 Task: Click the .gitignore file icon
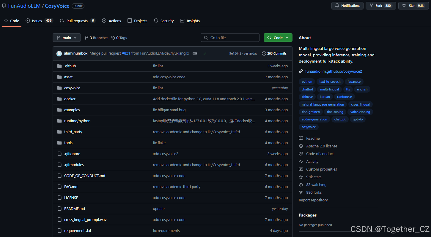click(x=59, y=154)
